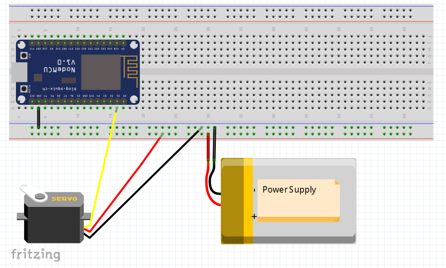Click the Vin pin on the NodeMCU
The height and width of the screenshot is (268, 446).
coord(32,43)
